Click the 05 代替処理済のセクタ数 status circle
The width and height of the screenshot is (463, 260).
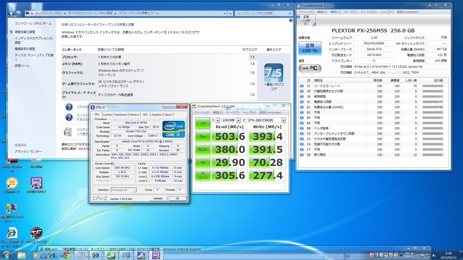tap(302, 91)
